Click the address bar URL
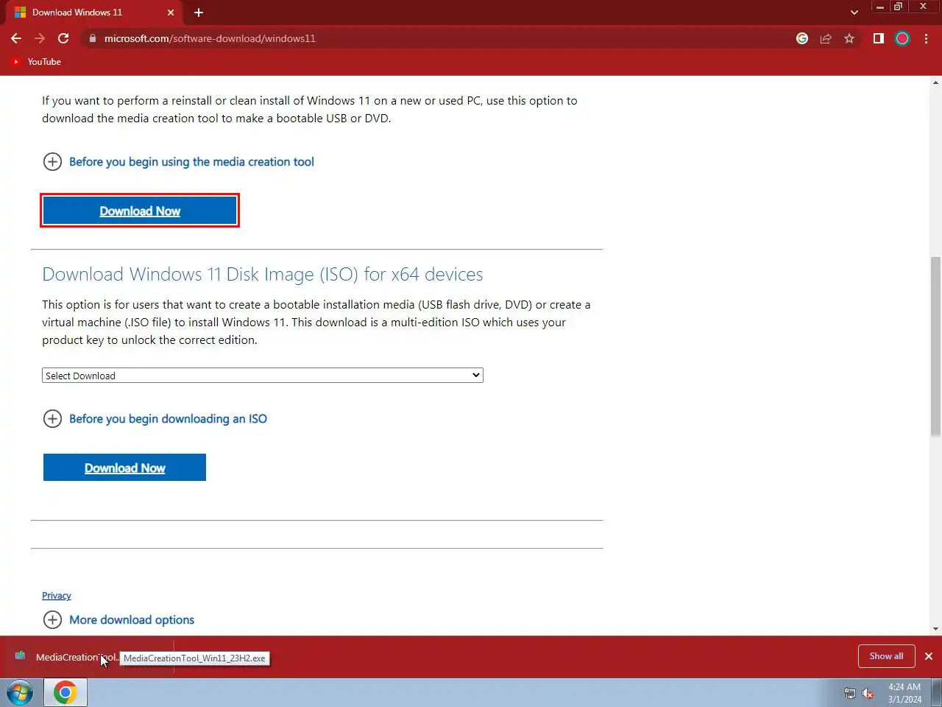Image resolution: width=942 pixels, height=707 pixels. point(210,38)
